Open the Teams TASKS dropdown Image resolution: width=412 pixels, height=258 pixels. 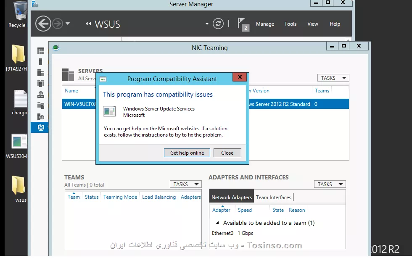tap(186, 184)
